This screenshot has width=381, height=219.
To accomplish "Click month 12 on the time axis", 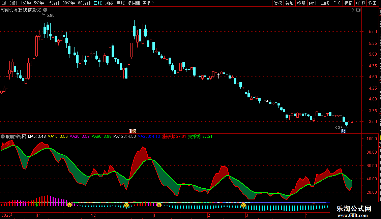I will pyautogui.click(x=93, y=215).
